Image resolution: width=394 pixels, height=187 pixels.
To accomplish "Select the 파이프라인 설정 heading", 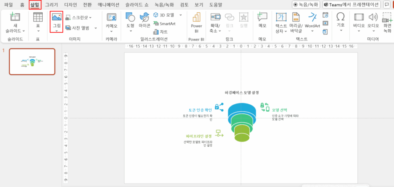I will tap(199, 136).
